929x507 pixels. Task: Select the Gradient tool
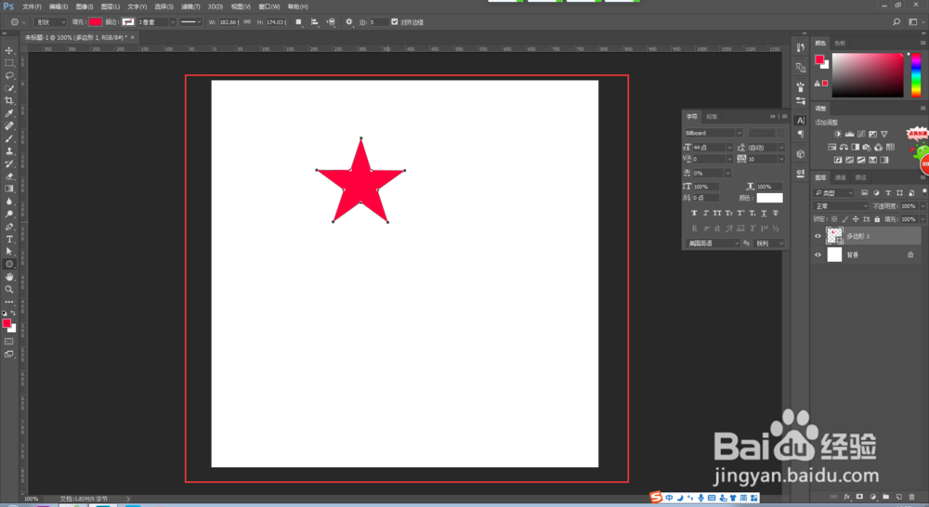(x=9, y=188)
